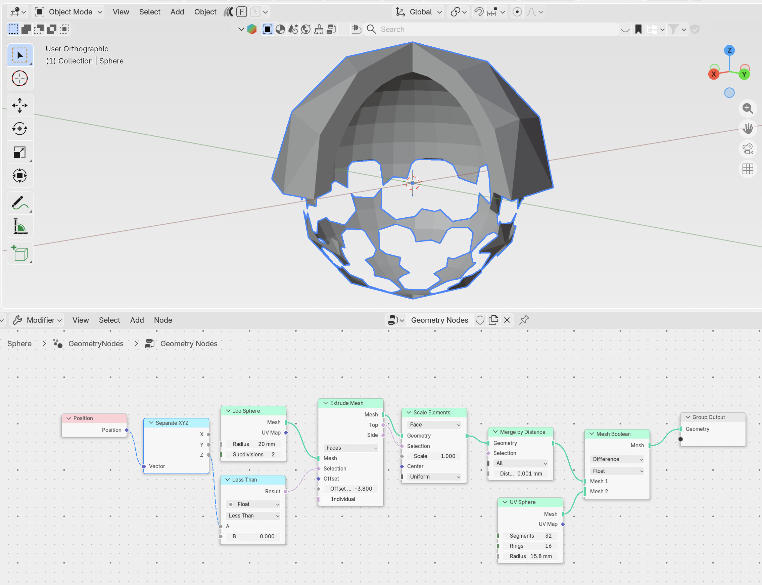This screenshot has height=585, width=762.
Task: Click the F icon in viewport header
Action: click(x=242, y=12)
